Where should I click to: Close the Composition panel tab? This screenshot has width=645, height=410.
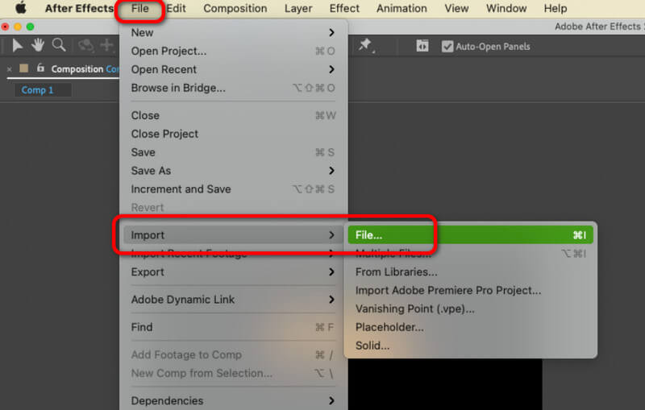(x=9, y=69)
